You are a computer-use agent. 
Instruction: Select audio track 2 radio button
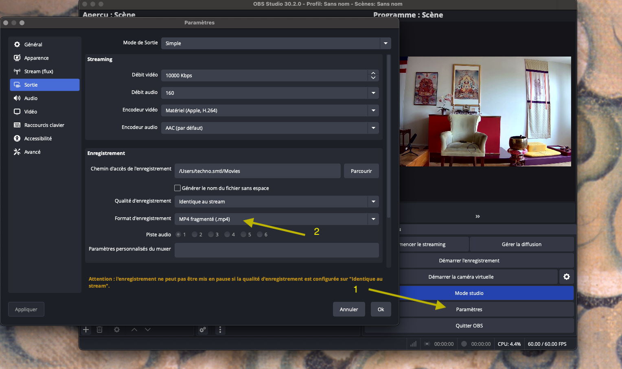click(x=195, y=234)
